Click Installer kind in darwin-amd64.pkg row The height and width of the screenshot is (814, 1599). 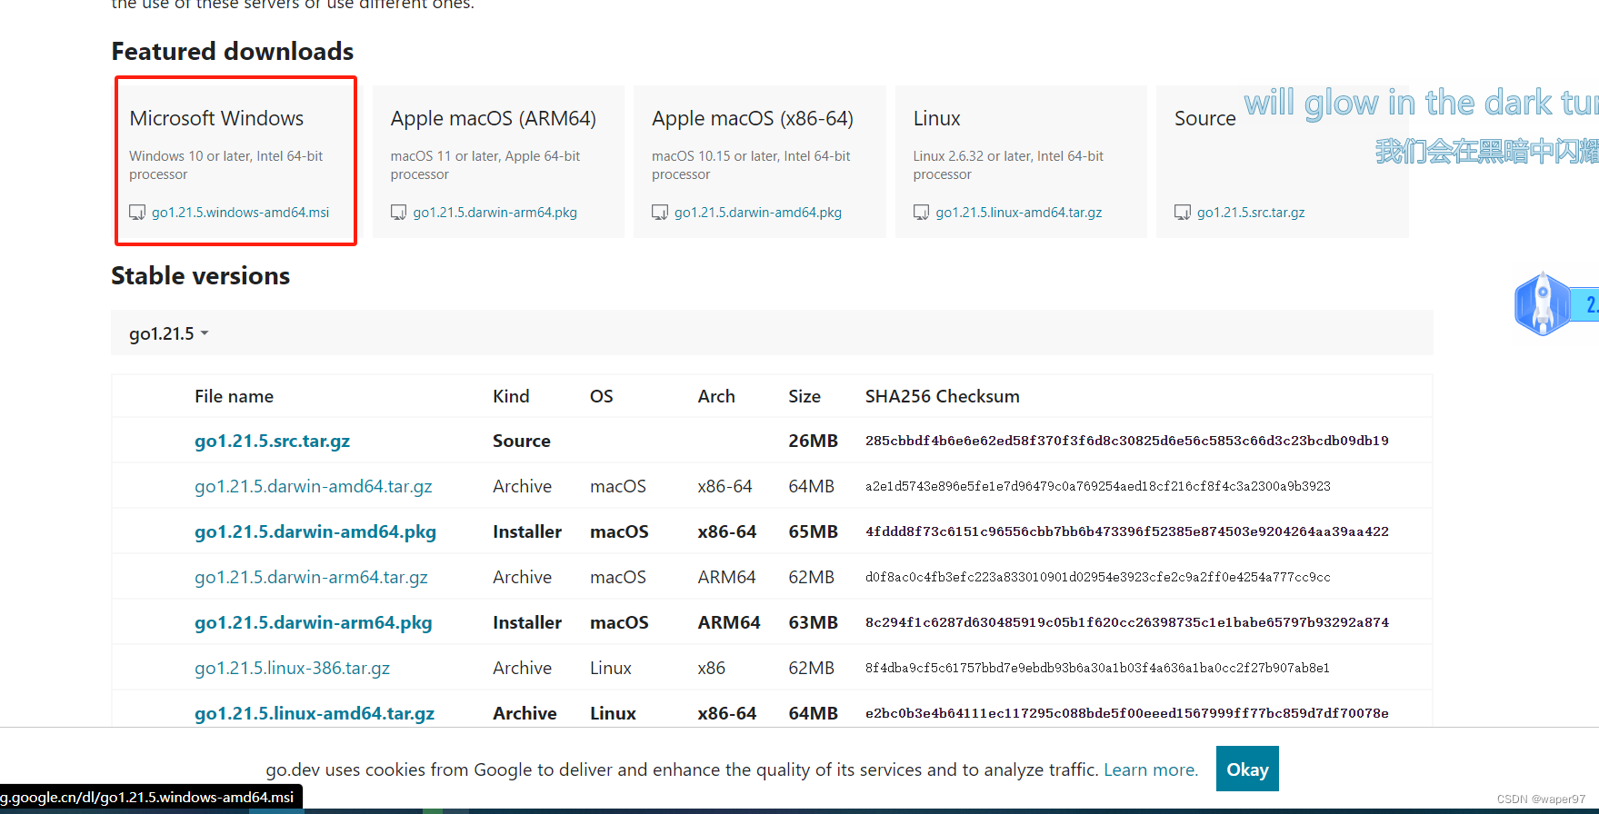[x=527, y=531]
